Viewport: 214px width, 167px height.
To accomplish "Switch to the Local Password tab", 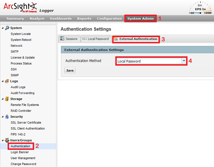I will click(96, 39).
